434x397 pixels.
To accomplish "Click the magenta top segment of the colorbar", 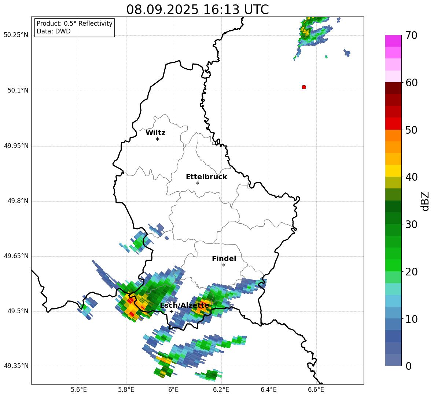I will pos(393,41).
